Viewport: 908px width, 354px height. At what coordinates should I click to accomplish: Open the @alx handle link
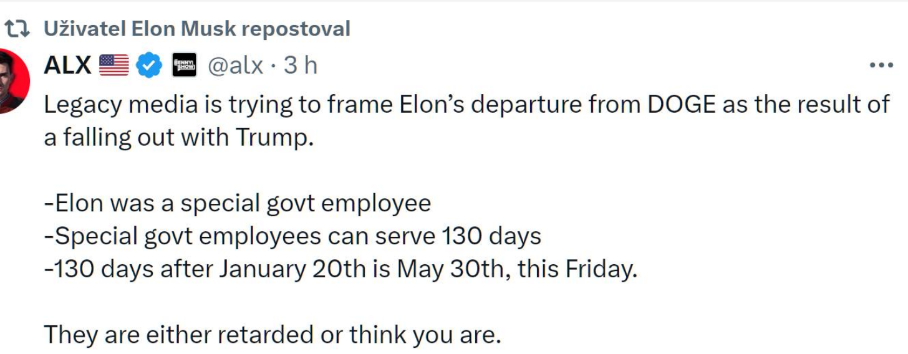pos(235,65)
